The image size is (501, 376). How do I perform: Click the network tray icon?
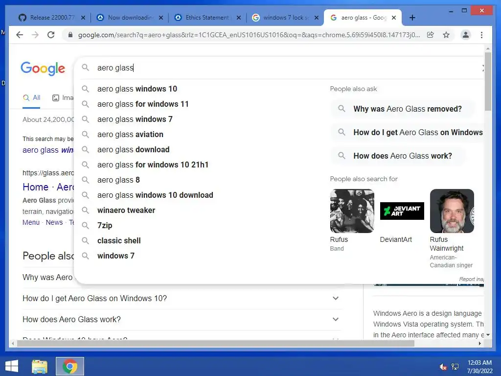[455, 367]
